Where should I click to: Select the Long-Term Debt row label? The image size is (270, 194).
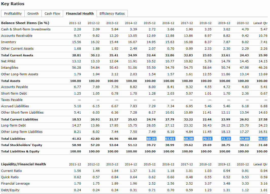coord(13,126)
